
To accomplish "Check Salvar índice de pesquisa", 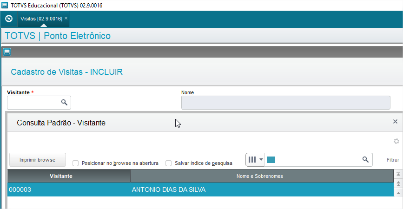I will (168, 163).
